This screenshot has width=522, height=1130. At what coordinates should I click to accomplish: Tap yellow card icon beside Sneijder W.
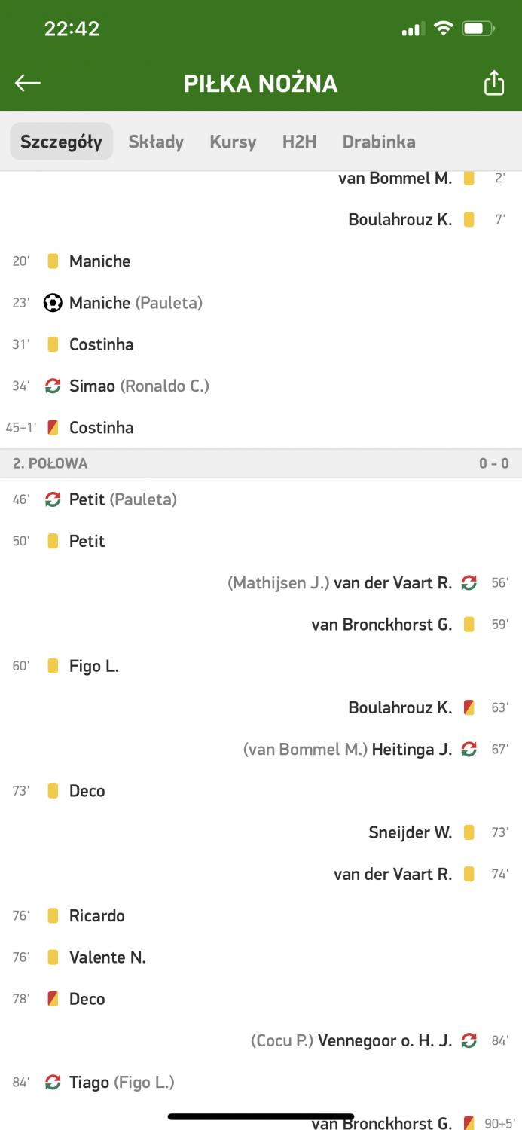(469, 832)
